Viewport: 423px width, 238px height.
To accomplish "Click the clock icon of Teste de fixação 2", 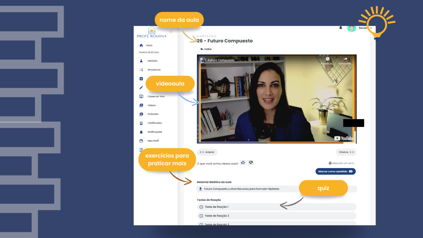I will (x=201, y=216).
